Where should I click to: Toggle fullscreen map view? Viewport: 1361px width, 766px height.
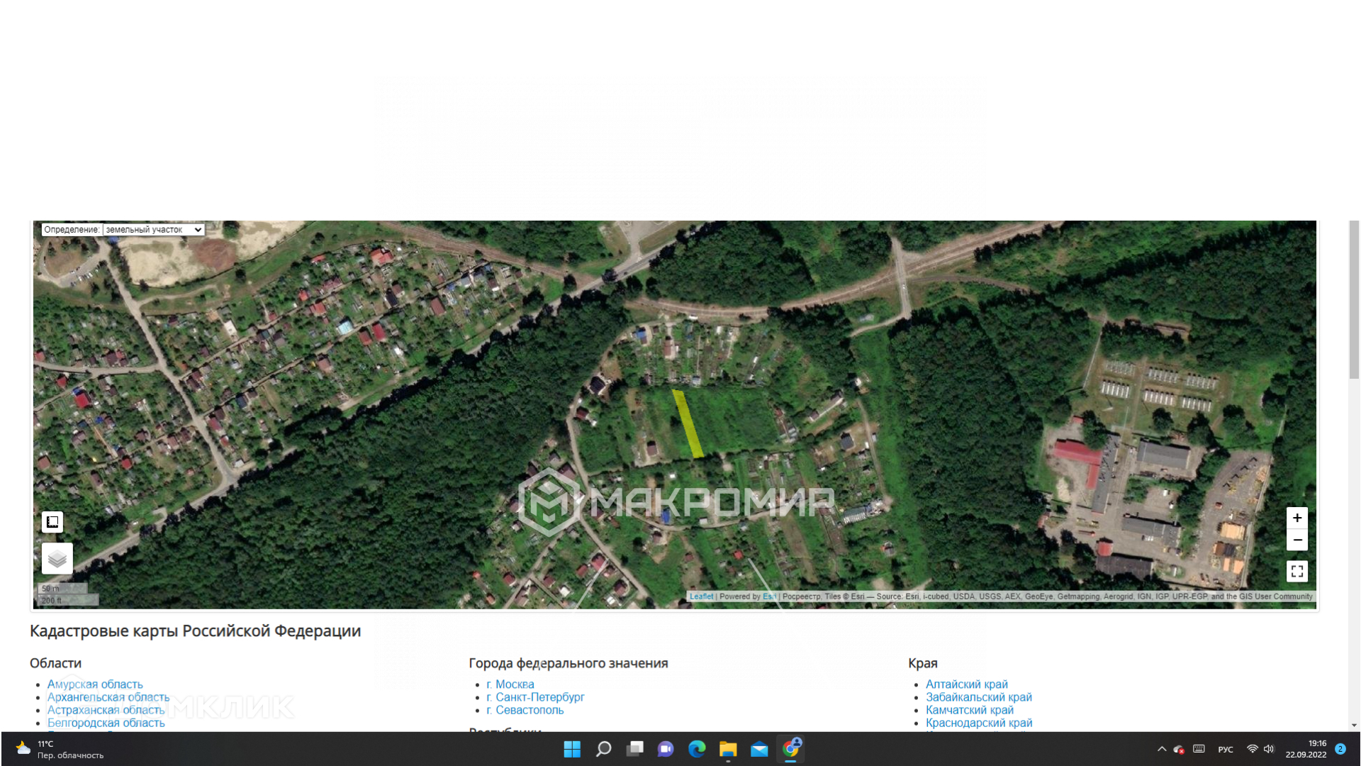tap(1297, 571)
